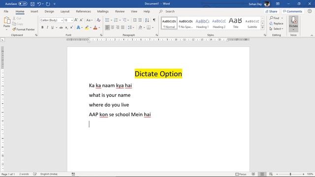This screenshot has height=177, width=315.
Task: Show paragraph marks
Action: pyautogui.click(x=154, y=20)
